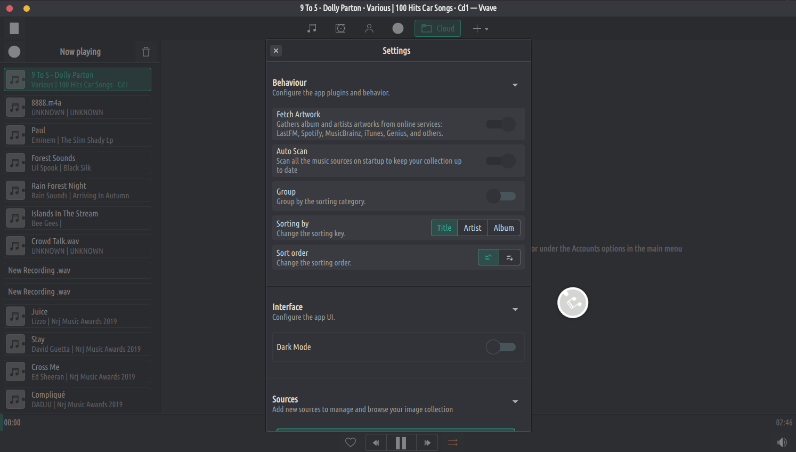Toggle the shuffle playback icon
Screen dimensions: 796x452
tap(453, 442)
